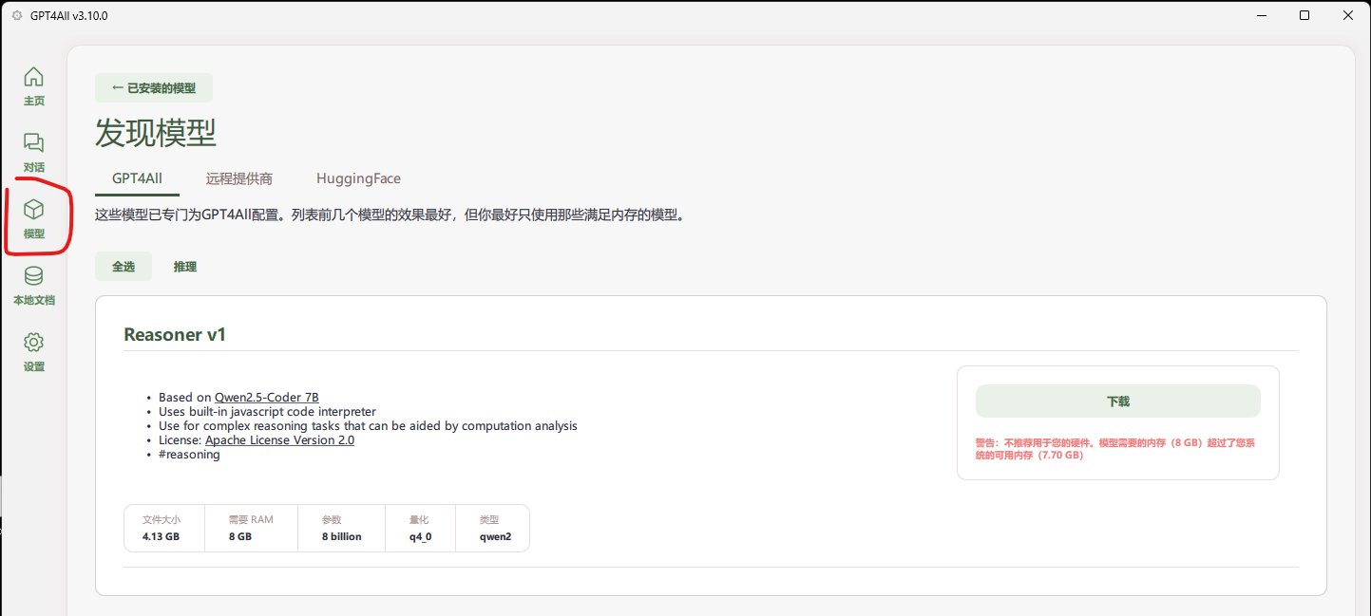Click the 发现模型 page heading
The image size is (1371, 616).
coord(156,134)
